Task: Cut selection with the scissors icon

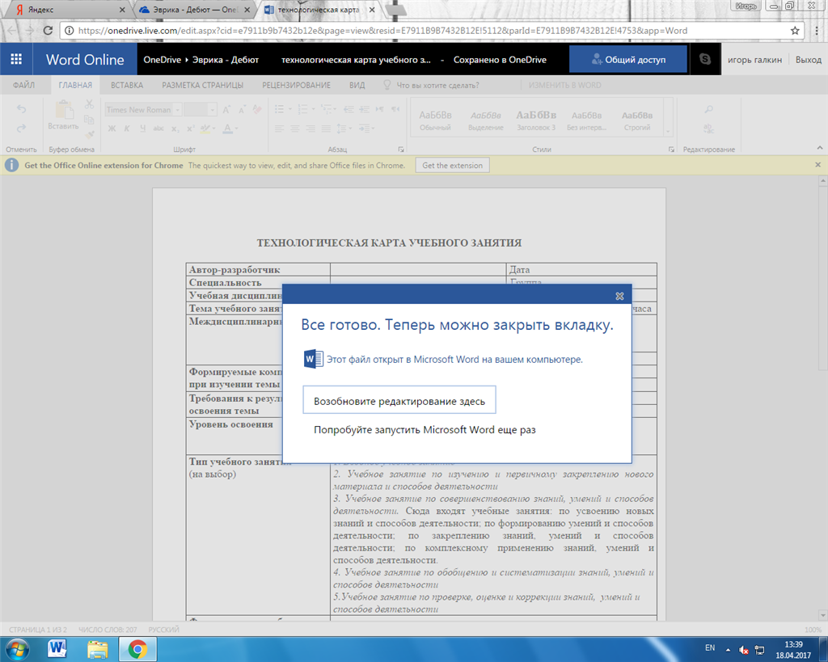Action: click(89, 104)
